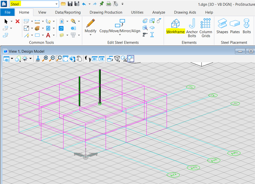Open the Utilities ribbon tab
The height and width of the screenshot is (184, 255).
click(x=137, y=12)
